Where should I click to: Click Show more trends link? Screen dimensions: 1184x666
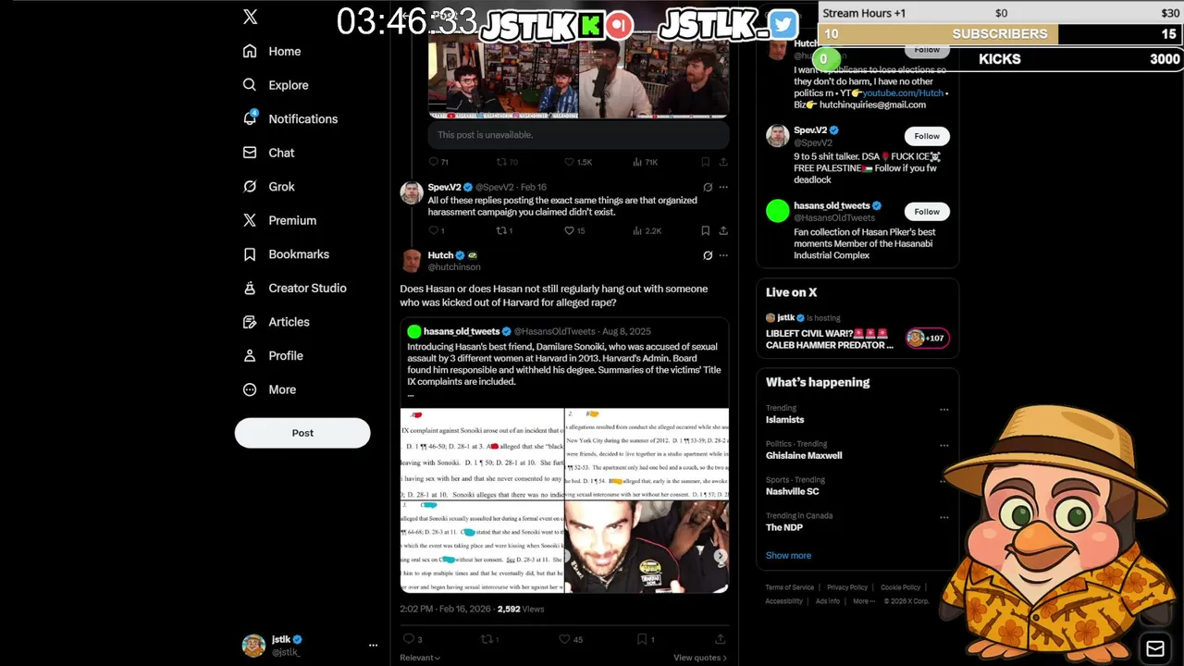pyautogui.click(x=788, y=556)
